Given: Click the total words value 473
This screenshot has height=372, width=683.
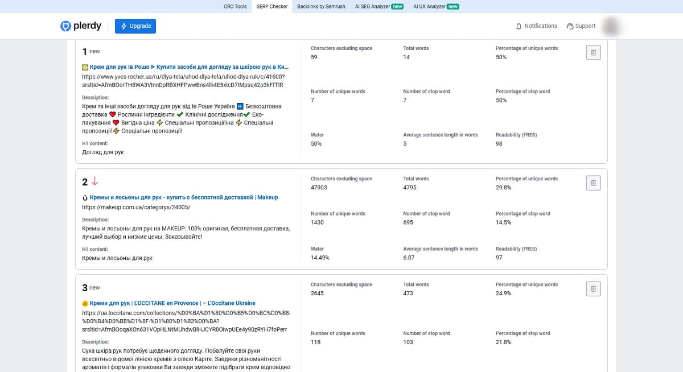Looking at the screenshot, I should pyautogui.click(x=408, y=294).
